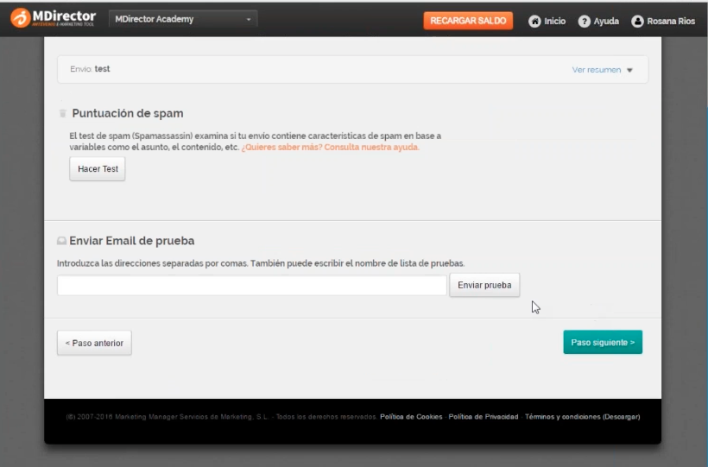Click the RECARGAR SALDO button

coord(468,21)
